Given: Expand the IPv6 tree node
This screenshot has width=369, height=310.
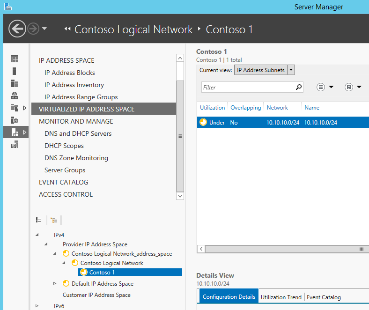Looking at the screenshot, I should point(37,306).
